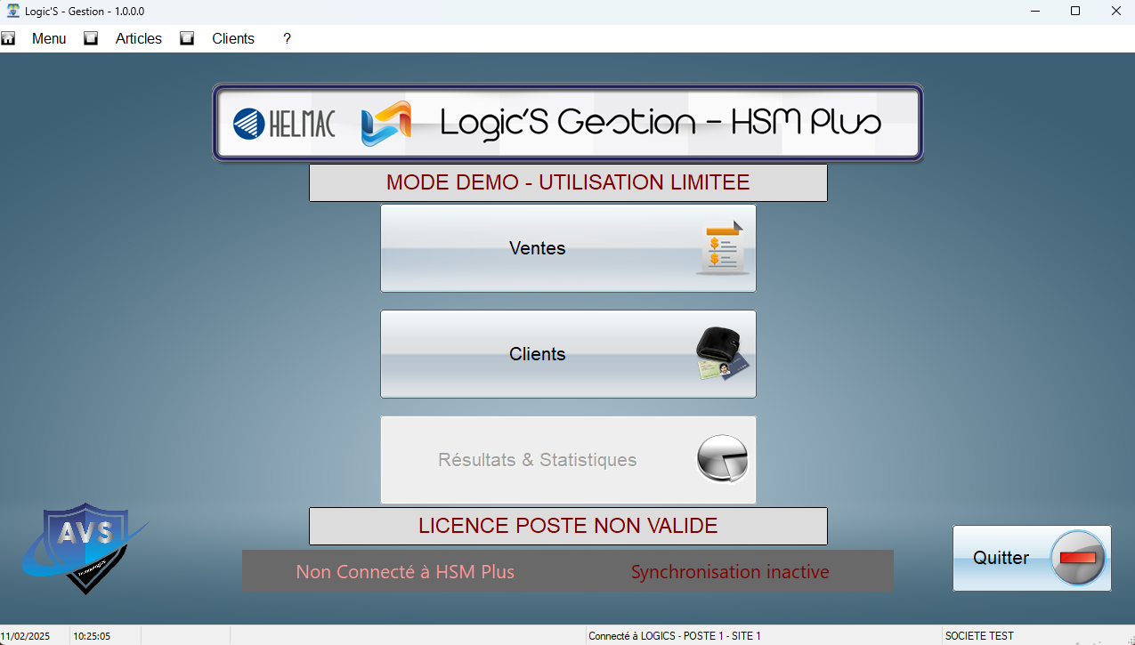1135x645 pixels.
Task: Open the question mark help menu
Action: point(287,38)
